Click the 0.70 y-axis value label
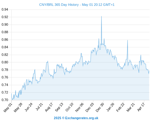The width and height of the screenshot is (152, 123). 5,100
